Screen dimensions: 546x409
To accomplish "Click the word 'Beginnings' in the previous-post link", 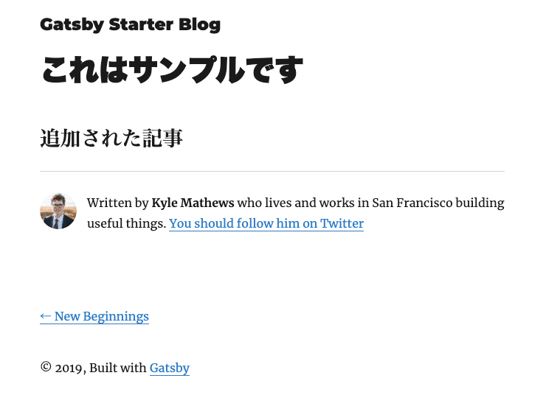I will (x=116, y=316).
